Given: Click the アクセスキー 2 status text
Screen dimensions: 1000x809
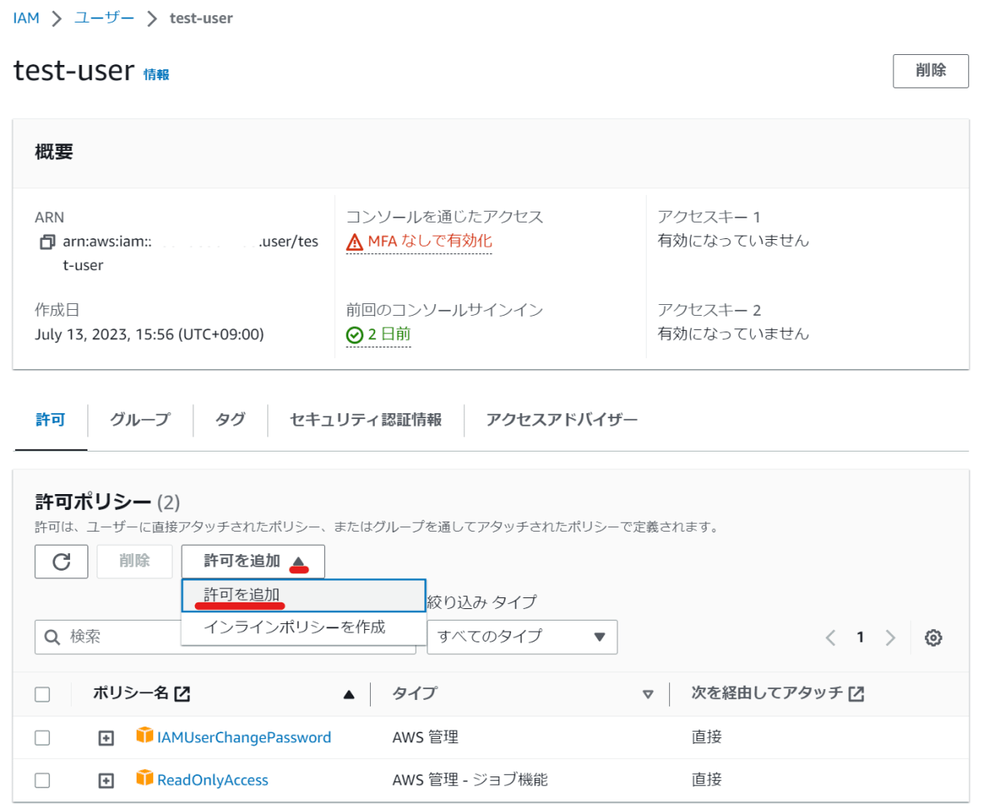Looking at the screenshot, I should (x=733, y=334).
